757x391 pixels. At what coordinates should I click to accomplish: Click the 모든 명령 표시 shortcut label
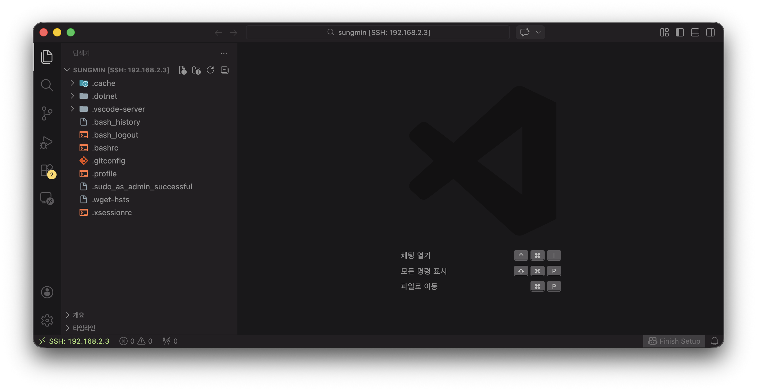pyautogui.click(x=424, y=271)
